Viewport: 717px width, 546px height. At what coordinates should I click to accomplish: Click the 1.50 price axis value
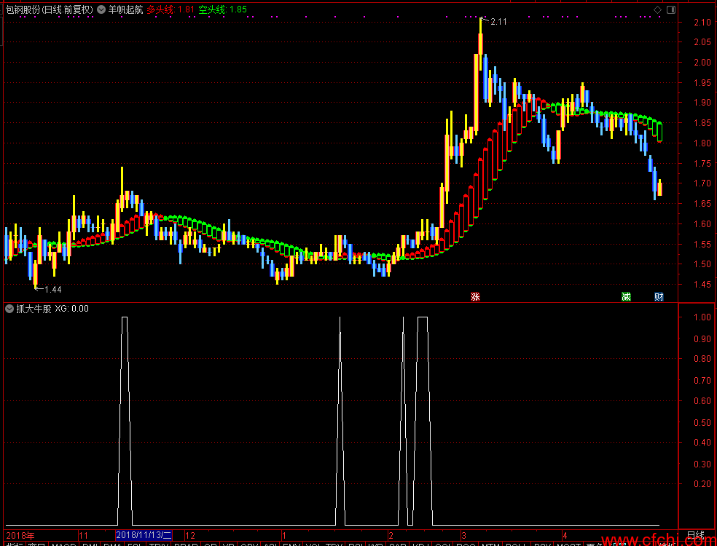point(702,264)
